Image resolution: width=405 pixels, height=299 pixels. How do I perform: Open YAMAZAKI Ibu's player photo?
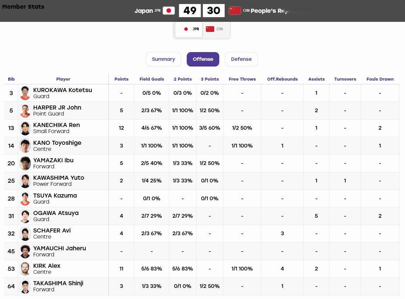25,163
